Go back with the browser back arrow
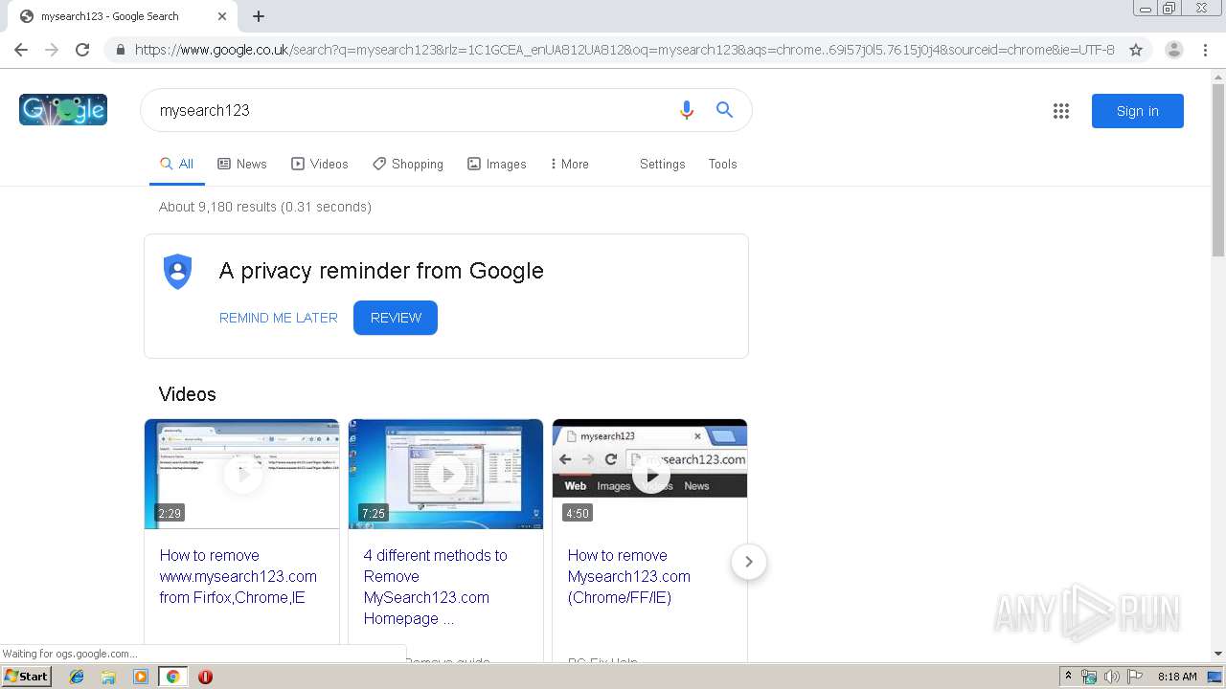Image resolution: width=1226 pixels, height=689 pixels. point(21,50)
